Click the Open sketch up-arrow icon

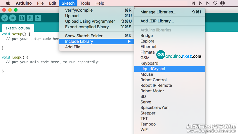point(30,18)
